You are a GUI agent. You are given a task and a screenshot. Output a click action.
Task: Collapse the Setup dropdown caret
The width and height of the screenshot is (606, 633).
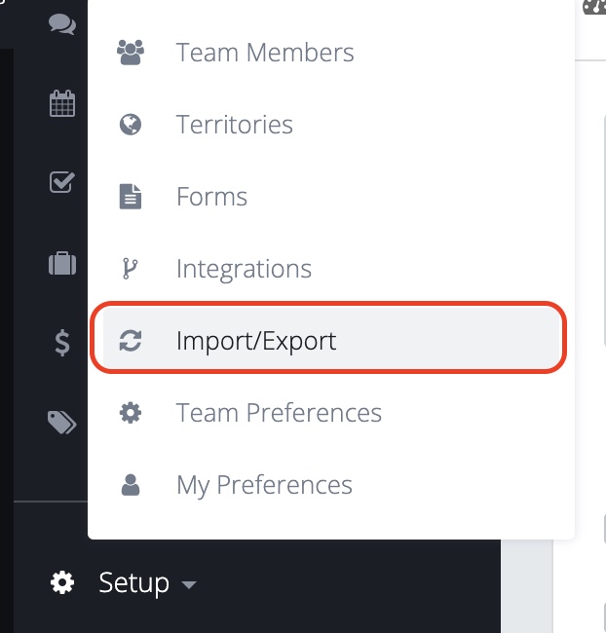coord(189,584)
